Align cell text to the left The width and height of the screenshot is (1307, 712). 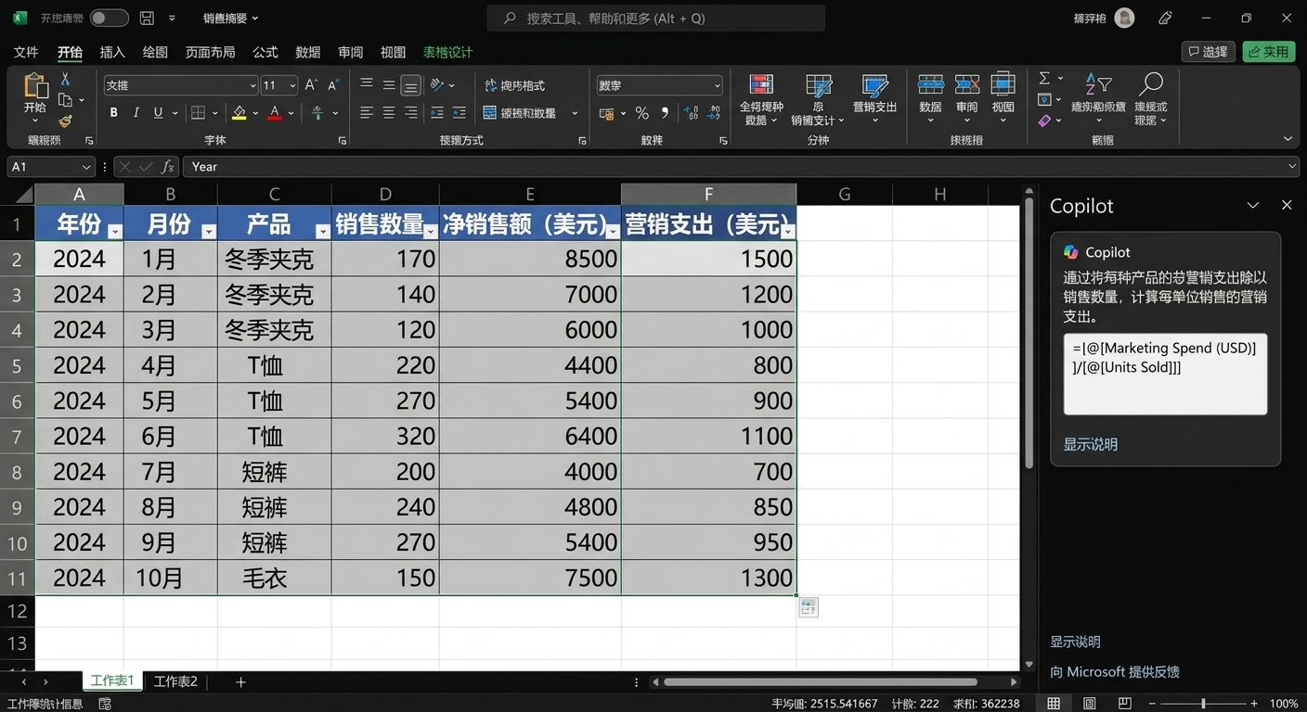click(x=367, y=113)
